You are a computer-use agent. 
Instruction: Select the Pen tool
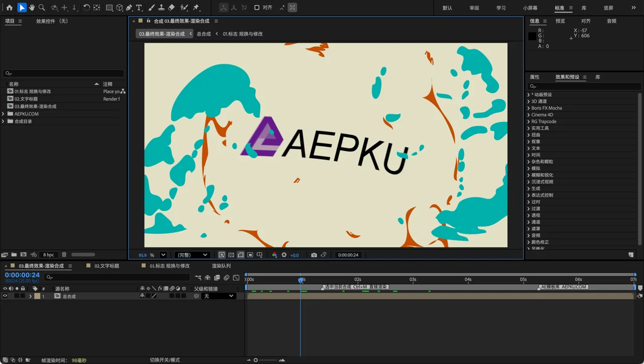pos(129,8)
